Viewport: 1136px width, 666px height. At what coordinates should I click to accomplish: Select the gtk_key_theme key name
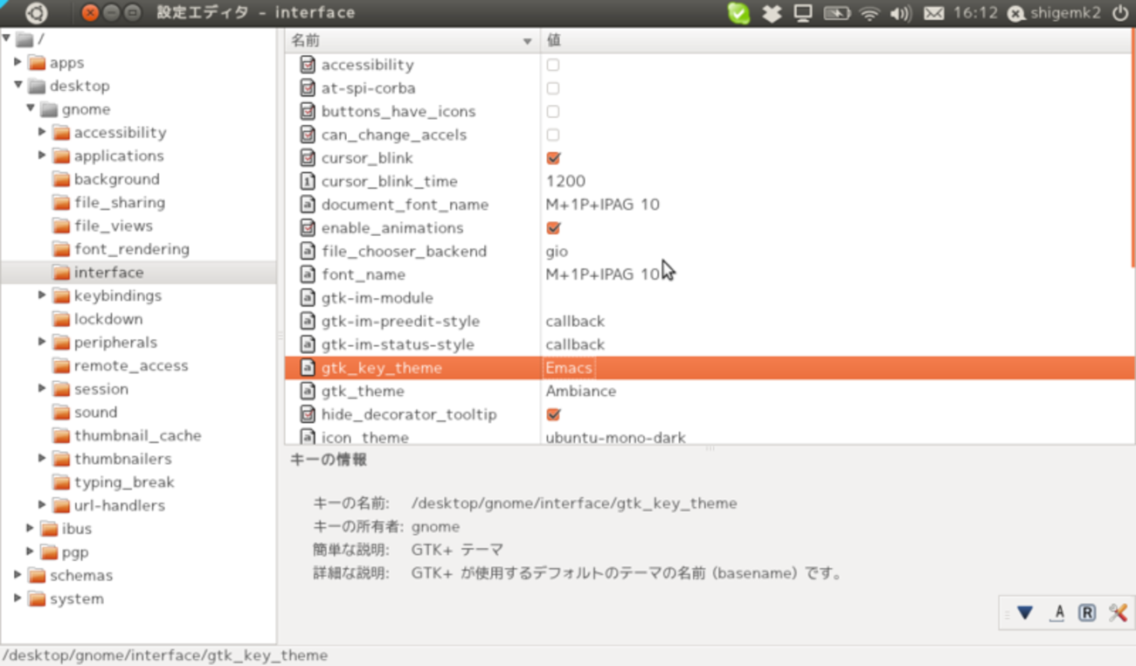coord(381,368)
